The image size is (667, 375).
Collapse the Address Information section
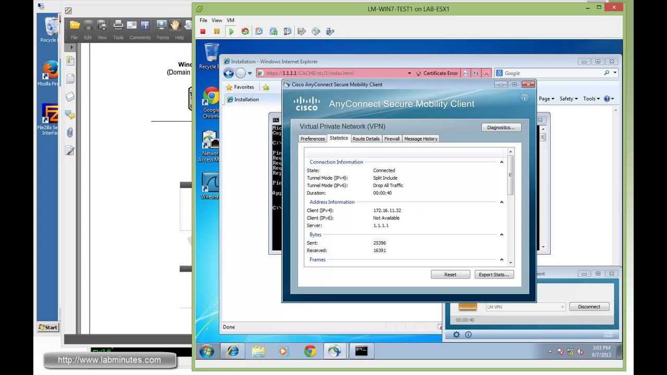(502, 202)
